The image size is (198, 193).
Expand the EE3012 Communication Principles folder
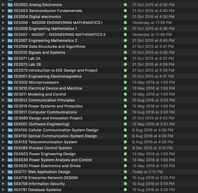[3, 100]
